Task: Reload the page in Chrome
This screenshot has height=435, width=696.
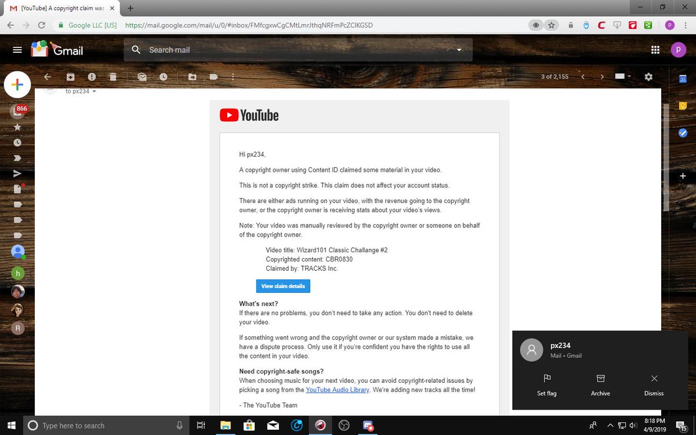Action: coord(41,25)
